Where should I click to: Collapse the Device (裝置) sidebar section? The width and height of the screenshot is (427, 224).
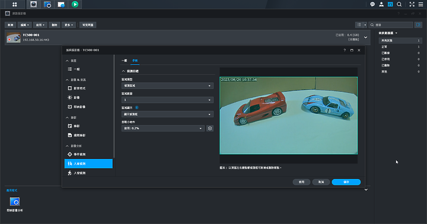[67, 60]
